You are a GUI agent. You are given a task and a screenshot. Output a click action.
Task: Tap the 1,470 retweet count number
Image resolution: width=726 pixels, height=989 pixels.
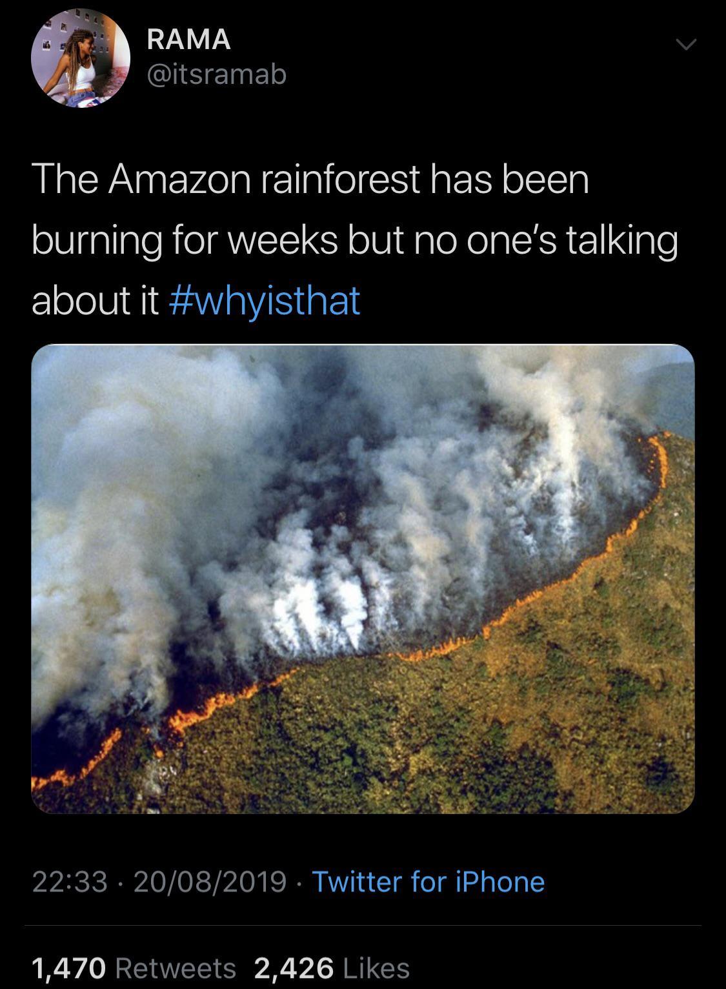[x=68, y=968]
